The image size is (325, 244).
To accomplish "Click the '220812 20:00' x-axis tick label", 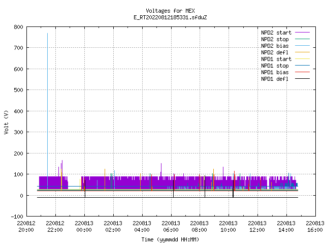I will tap(26, 227).
